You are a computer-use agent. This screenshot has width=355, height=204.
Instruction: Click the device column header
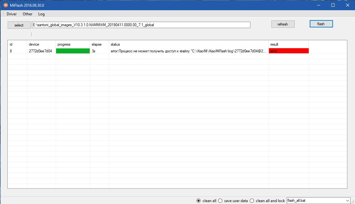[41, 44]
